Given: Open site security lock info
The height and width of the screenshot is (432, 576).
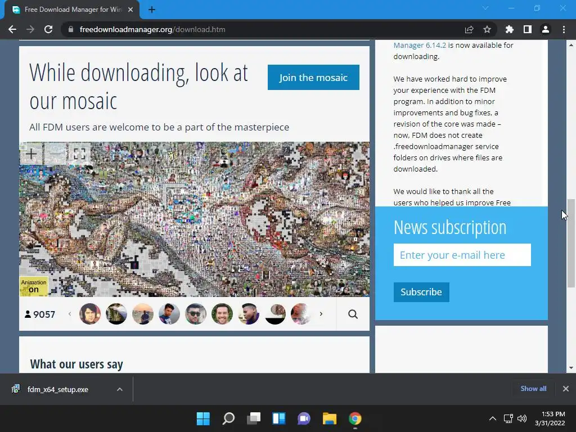Looking at the screenshot, I should click(71, 29).
